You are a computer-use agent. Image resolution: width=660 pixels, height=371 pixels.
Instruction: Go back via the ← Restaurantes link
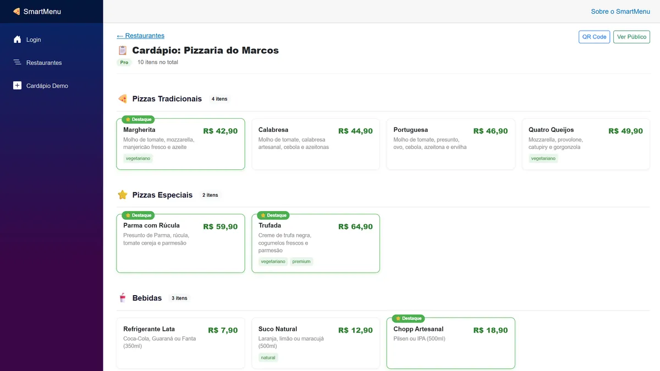140,36
